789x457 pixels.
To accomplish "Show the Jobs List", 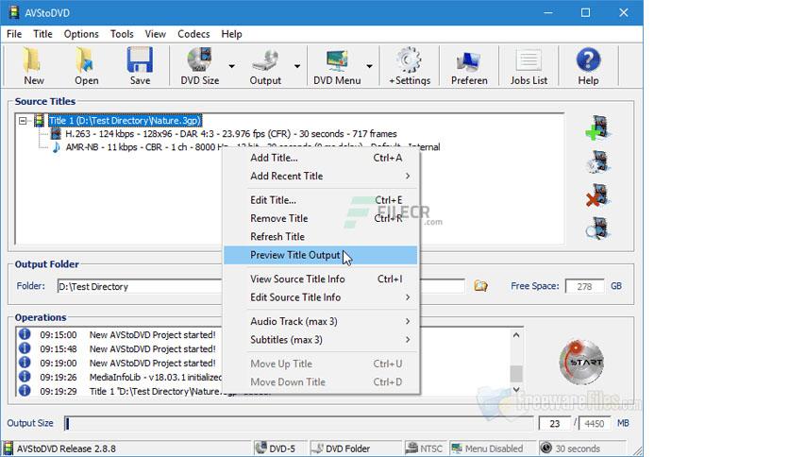I will [529, 66].
